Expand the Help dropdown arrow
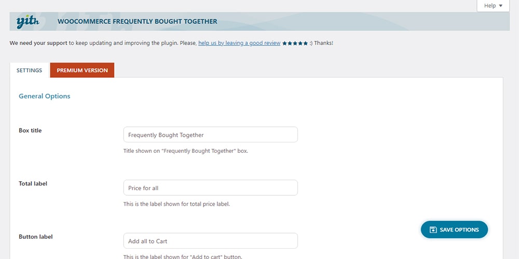This screenshot has width=519, height=259. coord(500,6)
